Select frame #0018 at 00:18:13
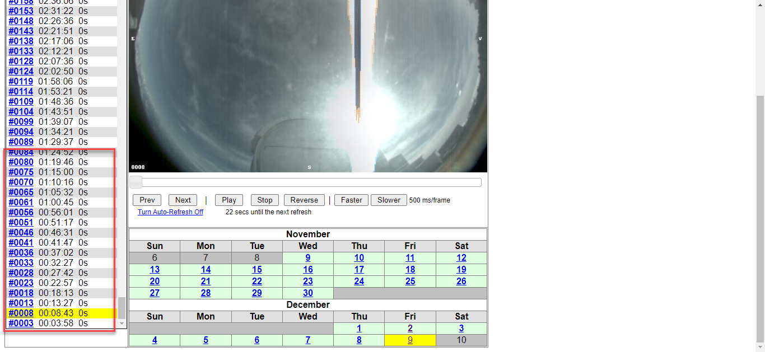 pyautogui.click(x=21, y=293)
